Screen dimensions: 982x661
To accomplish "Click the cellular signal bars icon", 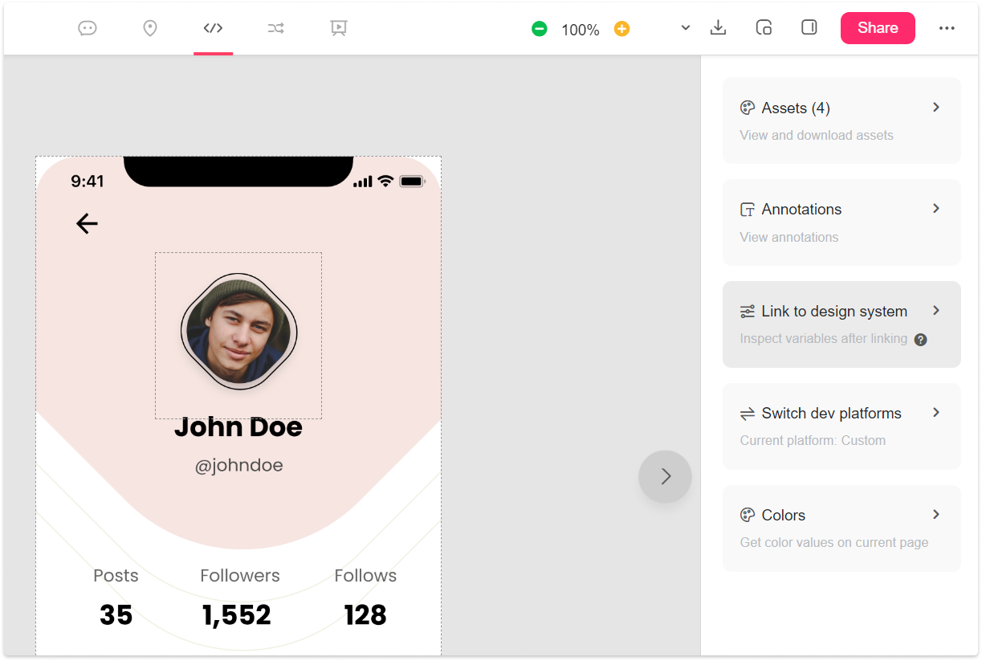I will coord(363,182).
